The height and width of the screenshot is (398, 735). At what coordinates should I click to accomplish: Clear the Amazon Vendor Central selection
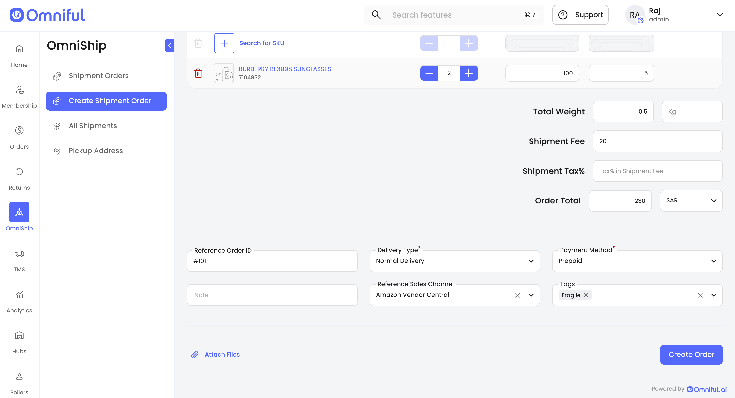point(517,295)
